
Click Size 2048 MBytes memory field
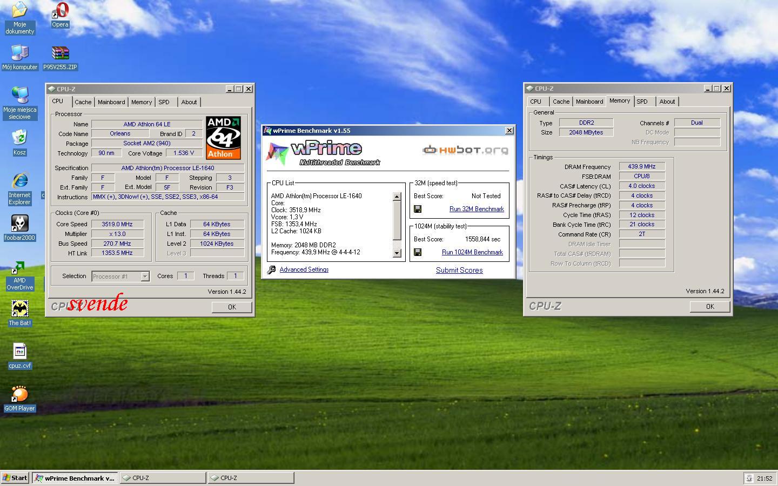(x=586, y=132)
